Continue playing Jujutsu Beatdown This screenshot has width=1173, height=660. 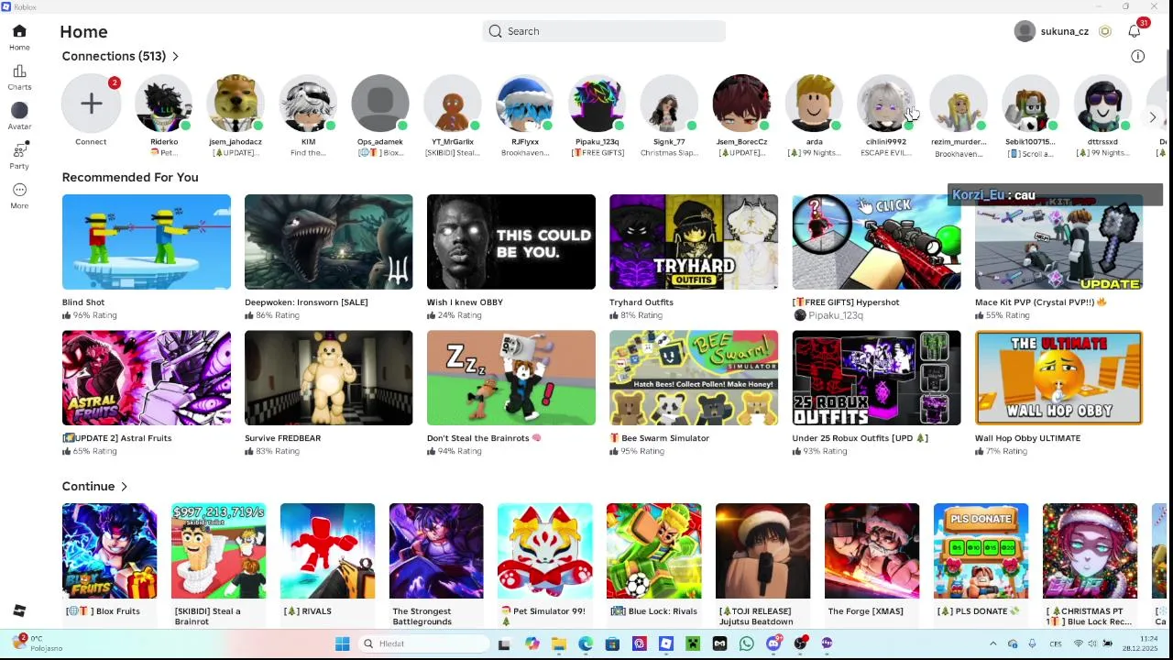click(x=762, y=551)
